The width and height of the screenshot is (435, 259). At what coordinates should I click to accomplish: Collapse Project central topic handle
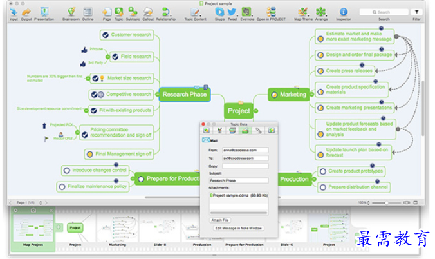click(255, 111)
